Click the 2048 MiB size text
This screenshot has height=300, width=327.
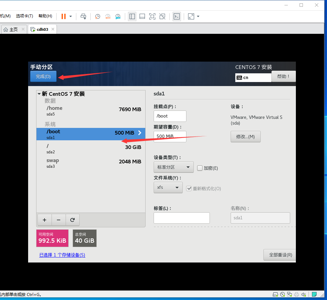tap(130, 161)
